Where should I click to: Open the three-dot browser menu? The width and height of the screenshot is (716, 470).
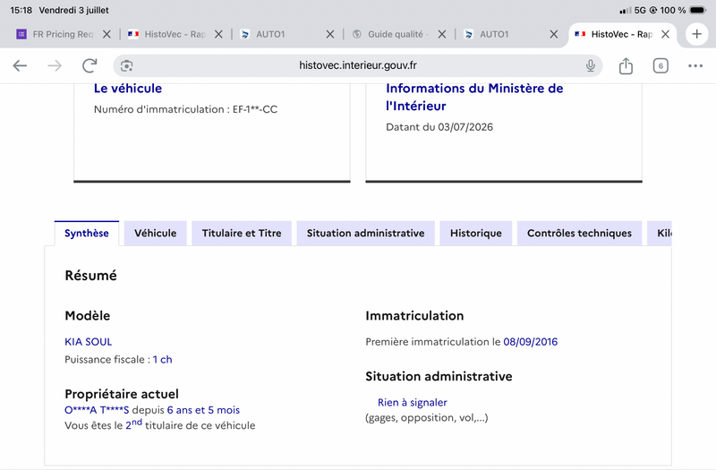(695, 65)
